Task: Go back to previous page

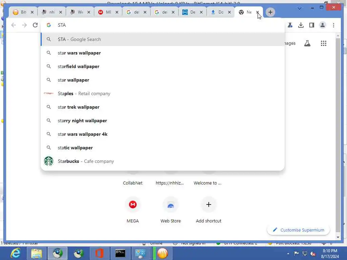Action: coord(14,25)
